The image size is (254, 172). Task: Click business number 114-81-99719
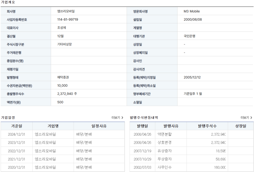(x=68, y=20)
